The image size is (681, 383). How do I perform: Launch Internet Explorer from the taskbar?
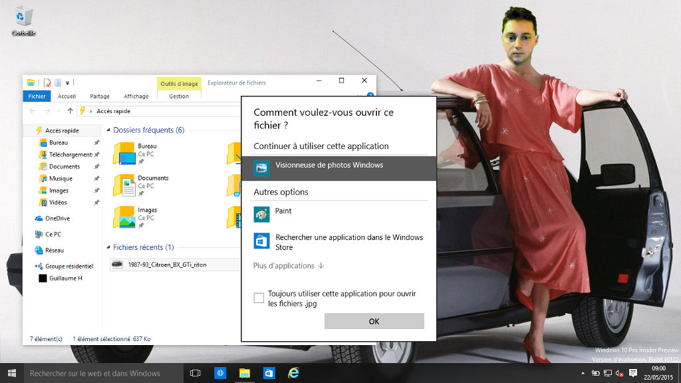[293, 373]
